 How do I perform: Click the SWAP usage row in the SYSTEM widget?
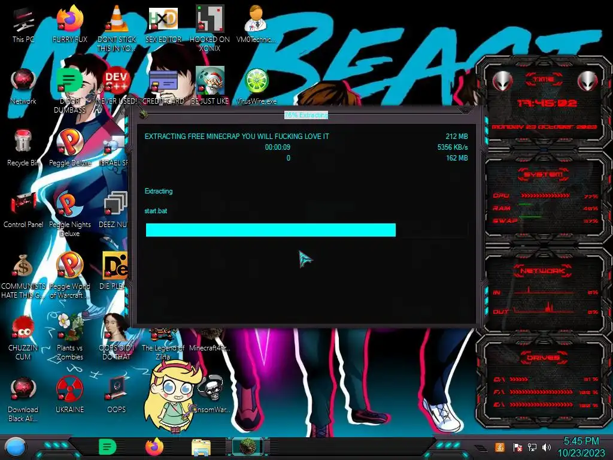pos(545,220)
